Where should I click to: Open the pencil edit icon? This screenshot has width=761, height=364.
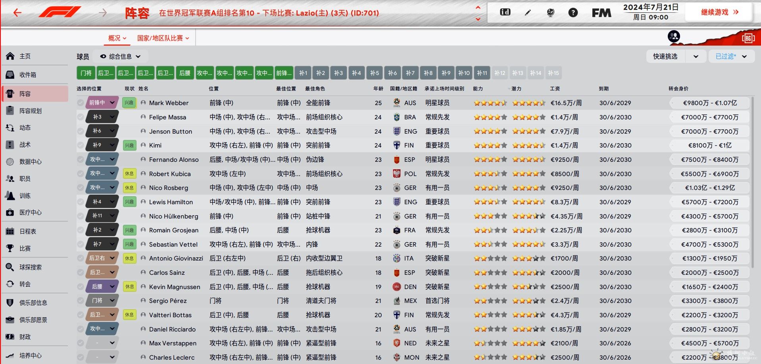coord(527,13)
